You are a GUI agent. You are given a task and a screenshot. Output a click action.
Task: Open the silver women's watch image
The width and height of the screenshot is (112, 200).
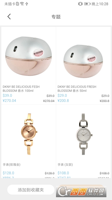(84, 134)
